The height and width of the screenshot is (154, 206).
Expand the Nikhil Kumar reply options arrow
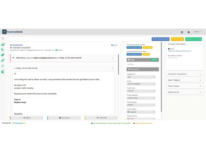click(112, 58)
